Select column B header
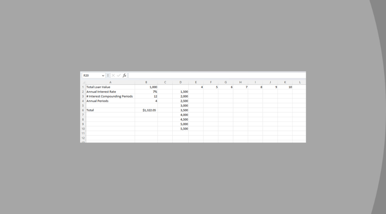 (146, 82)
